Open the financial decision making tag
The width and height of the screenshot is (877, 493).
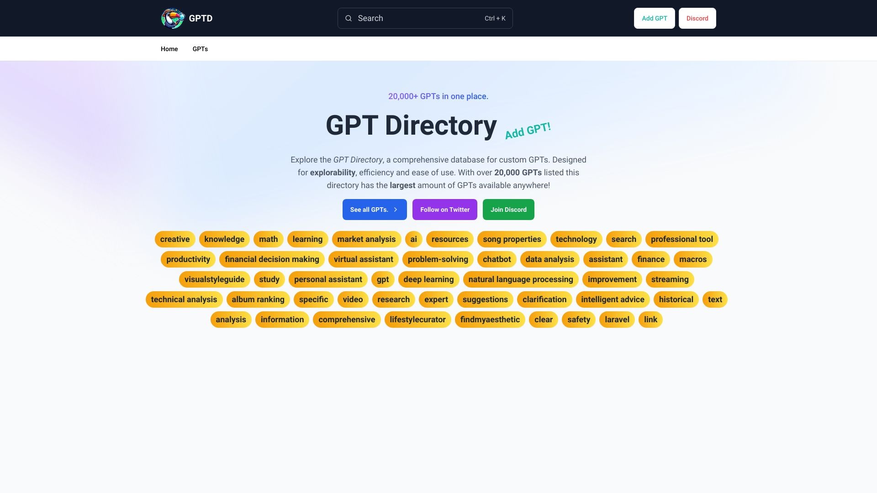pos(272,259)
